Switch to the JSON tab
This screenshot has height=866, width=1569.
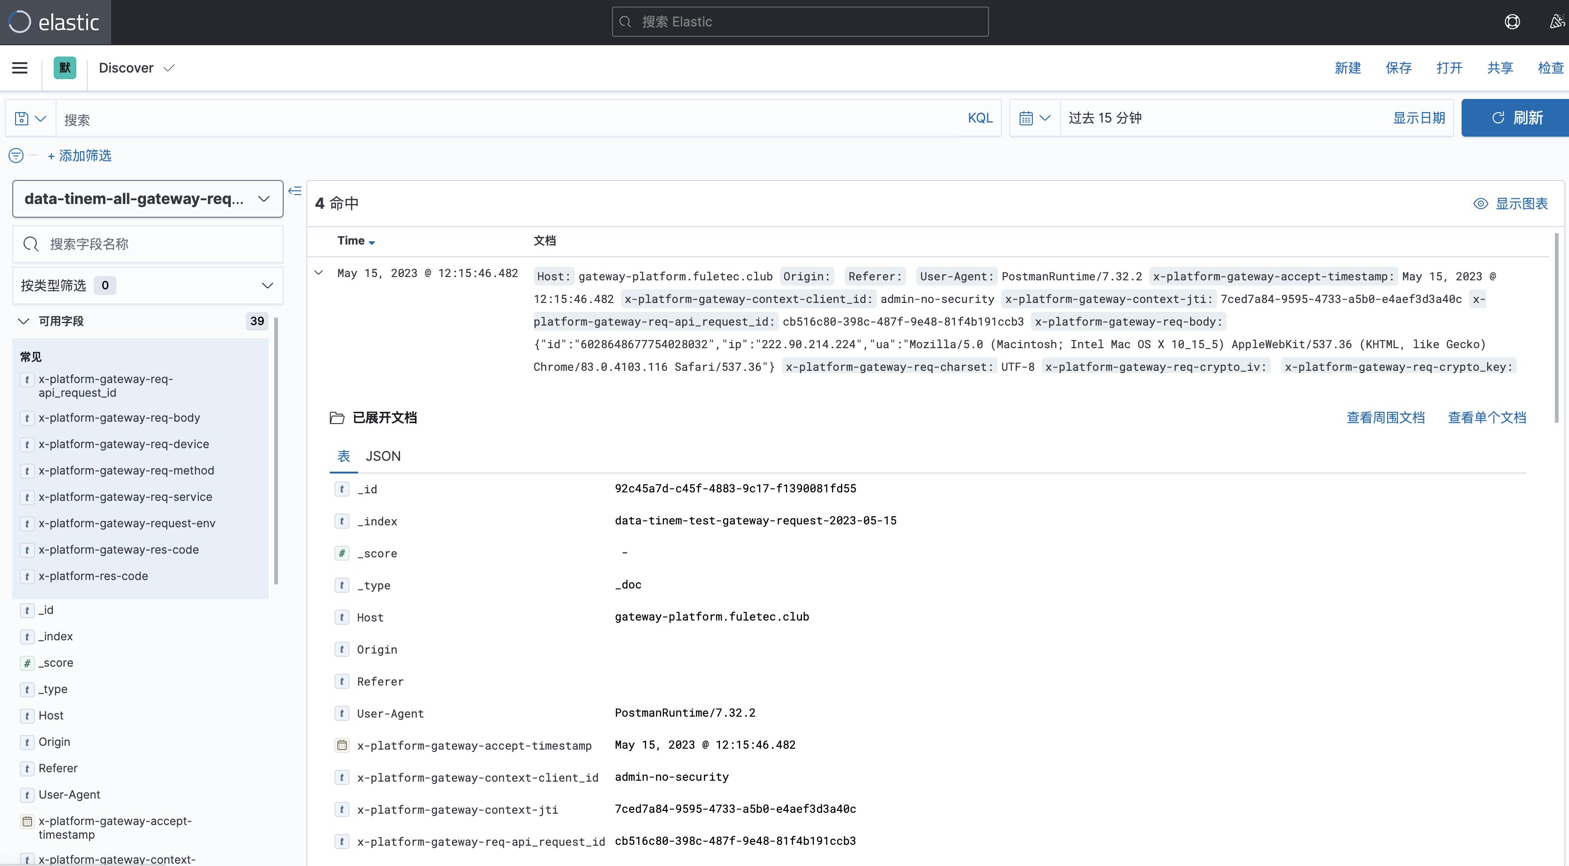pyautogui.click(x=383, y=456)
